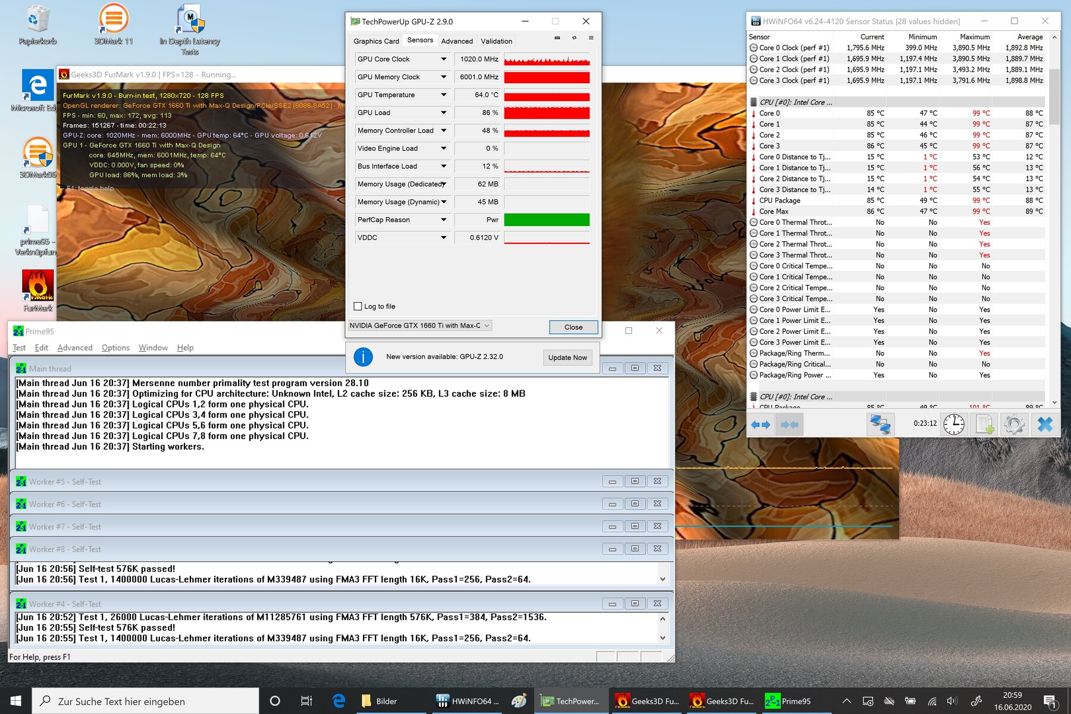Open the Video Engine Load dropdown
This screenshot has width=1071, height=714.
(x=443, y=148)
